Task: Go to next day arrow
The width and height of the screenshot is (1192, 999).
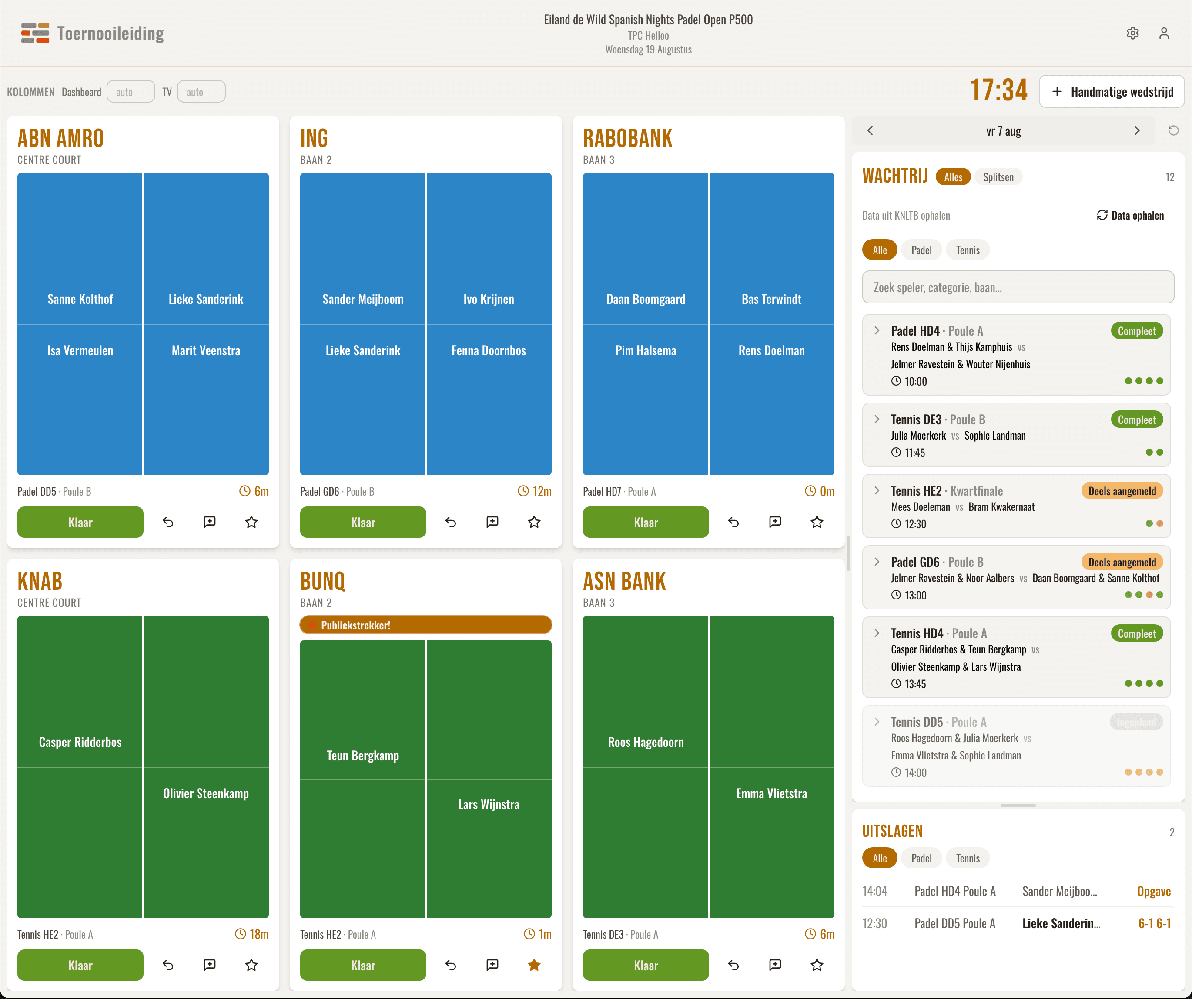Action: coord(1136,131)
